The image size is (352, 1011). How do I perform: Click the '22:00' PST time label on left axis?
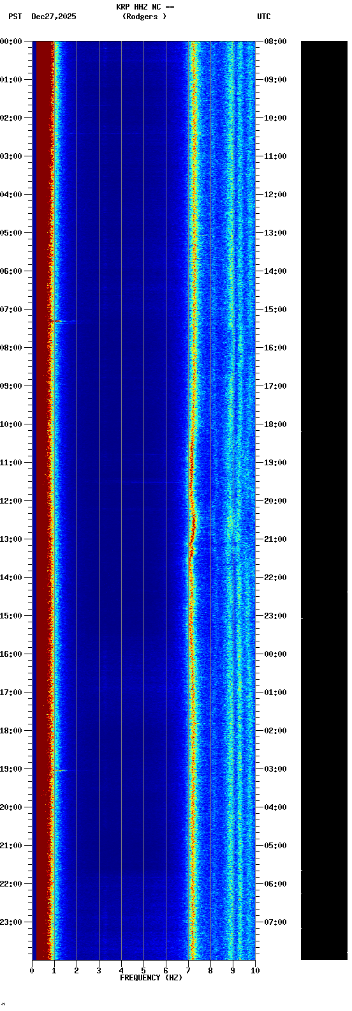[11, 884]
